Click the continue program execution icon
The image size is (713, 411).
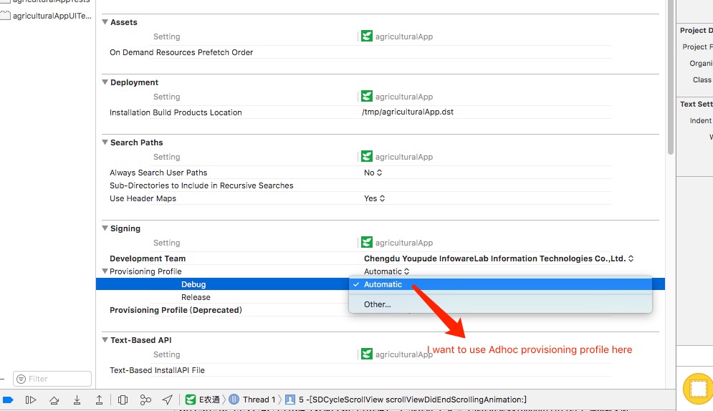(31, 400)
